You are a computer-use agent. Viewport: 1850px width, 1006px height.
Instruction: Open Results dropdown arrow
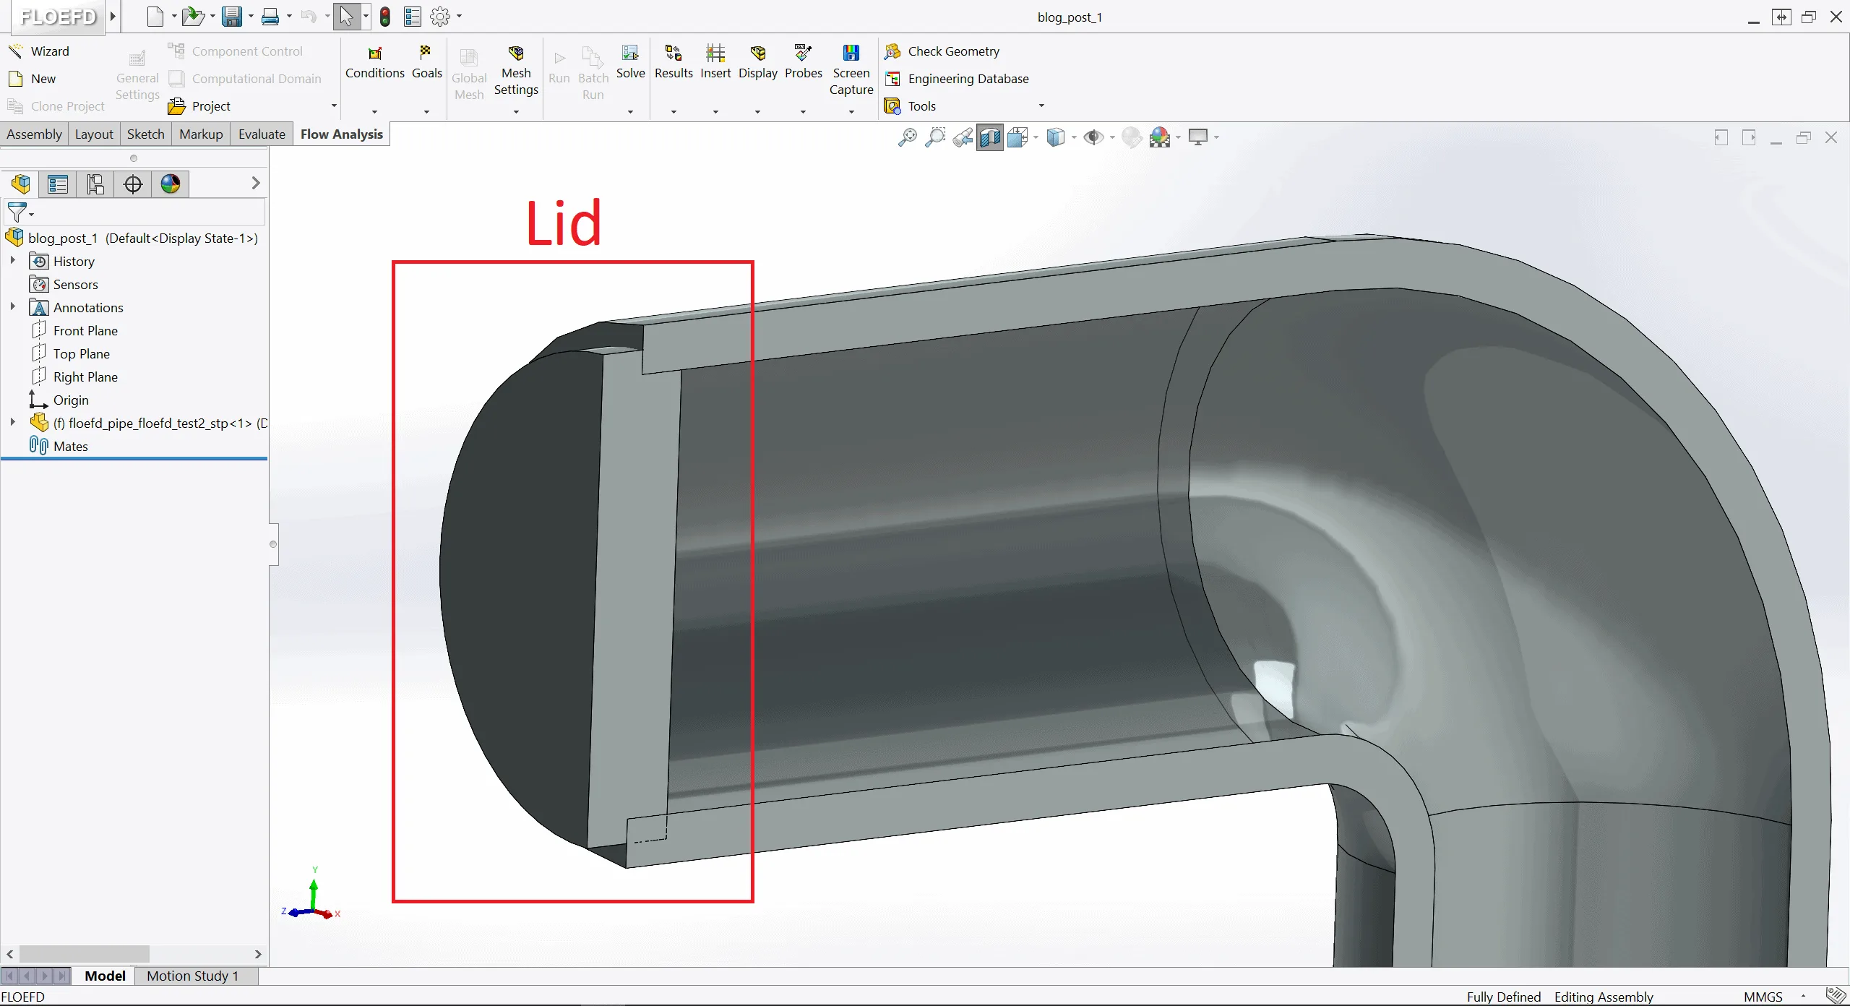674,112
